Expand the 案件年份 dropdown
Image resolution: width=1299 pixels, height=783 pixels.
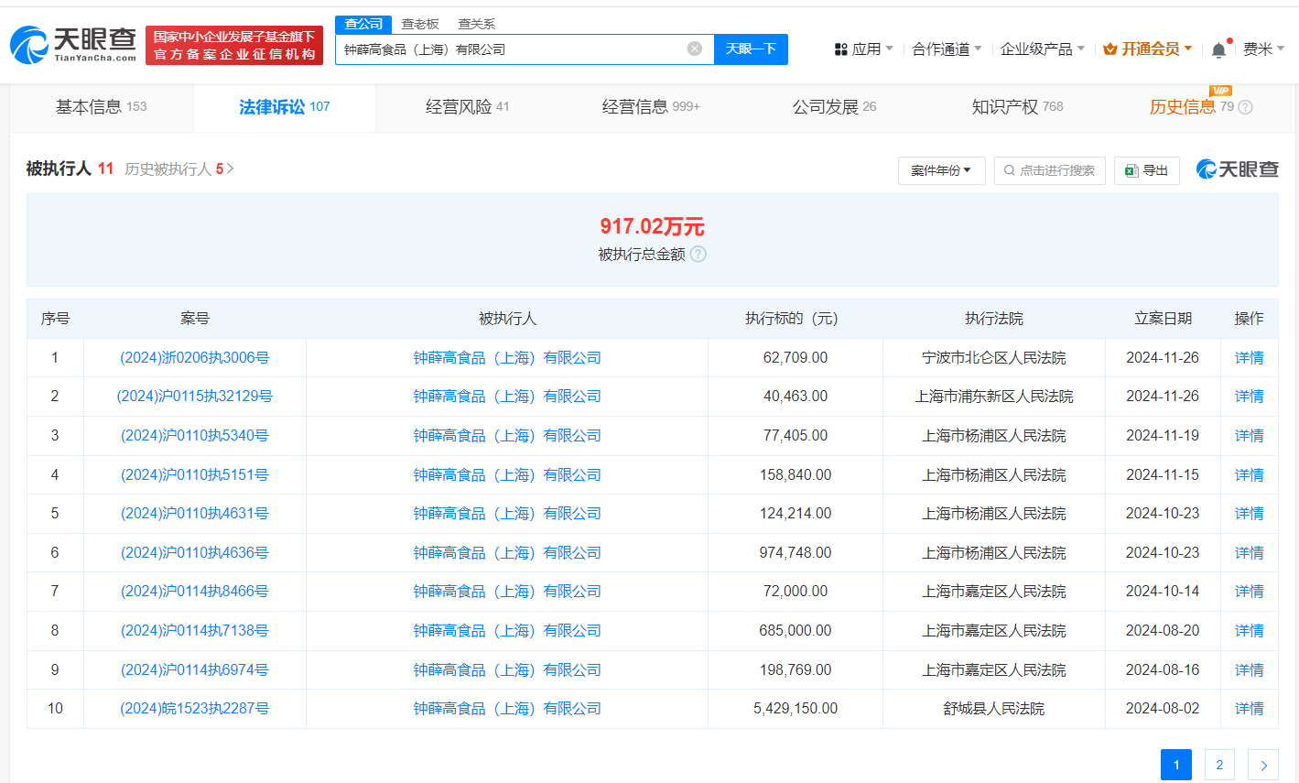click(x=941, y=170)
